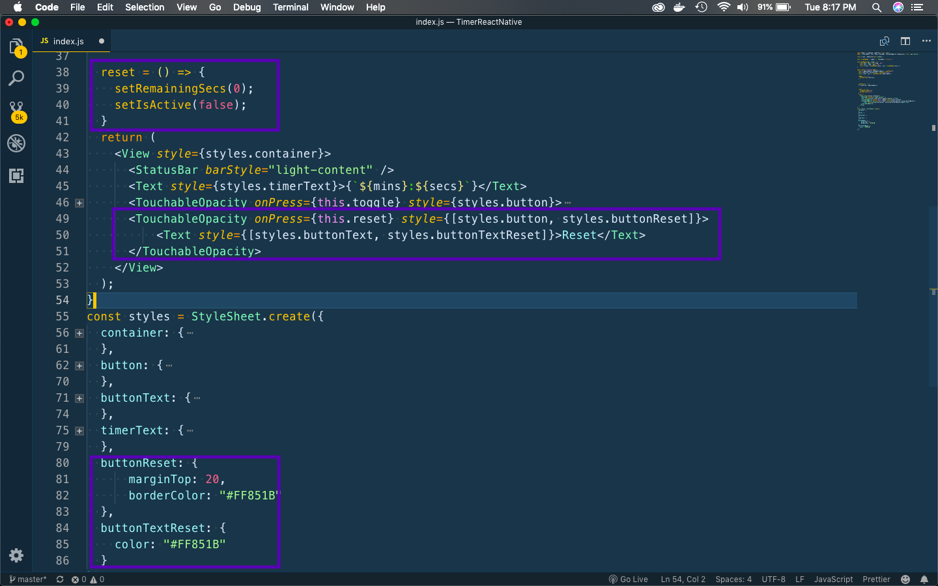The image size is (938, 586).
Task: Click the fold ellipsis after container: {
Action: [190, 333]
